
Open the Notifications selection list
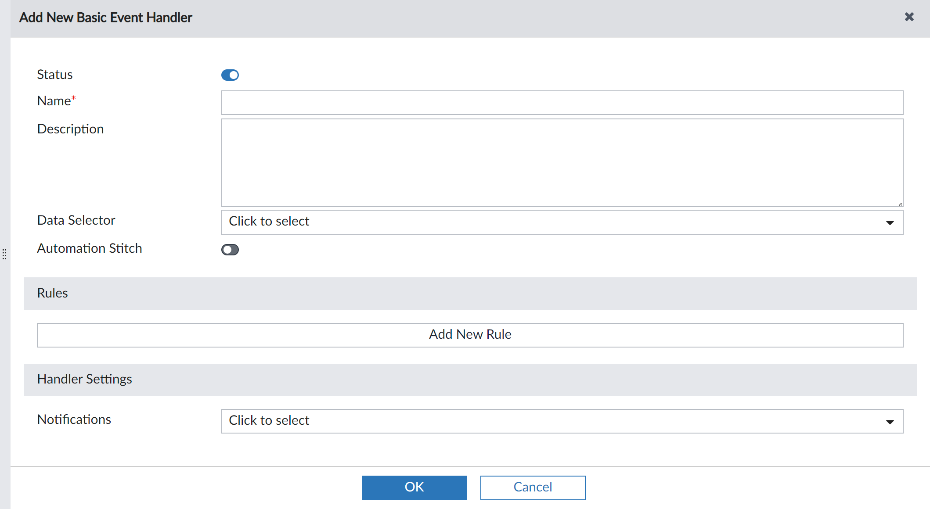click(x=527, y=421)
